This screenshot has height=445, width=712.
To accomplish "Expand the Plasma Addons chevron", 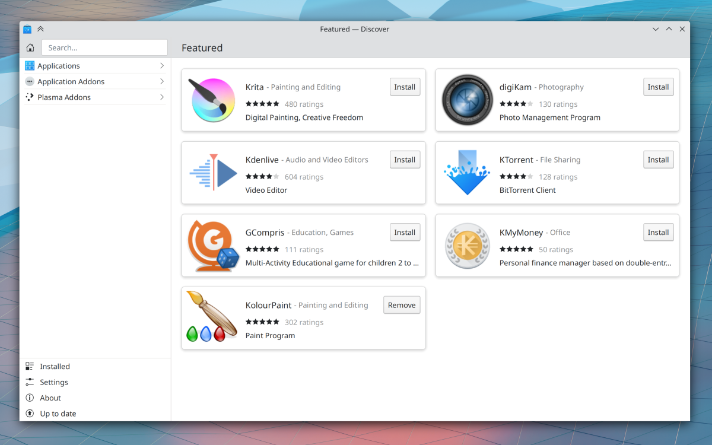I will click(x=162, y=97).
